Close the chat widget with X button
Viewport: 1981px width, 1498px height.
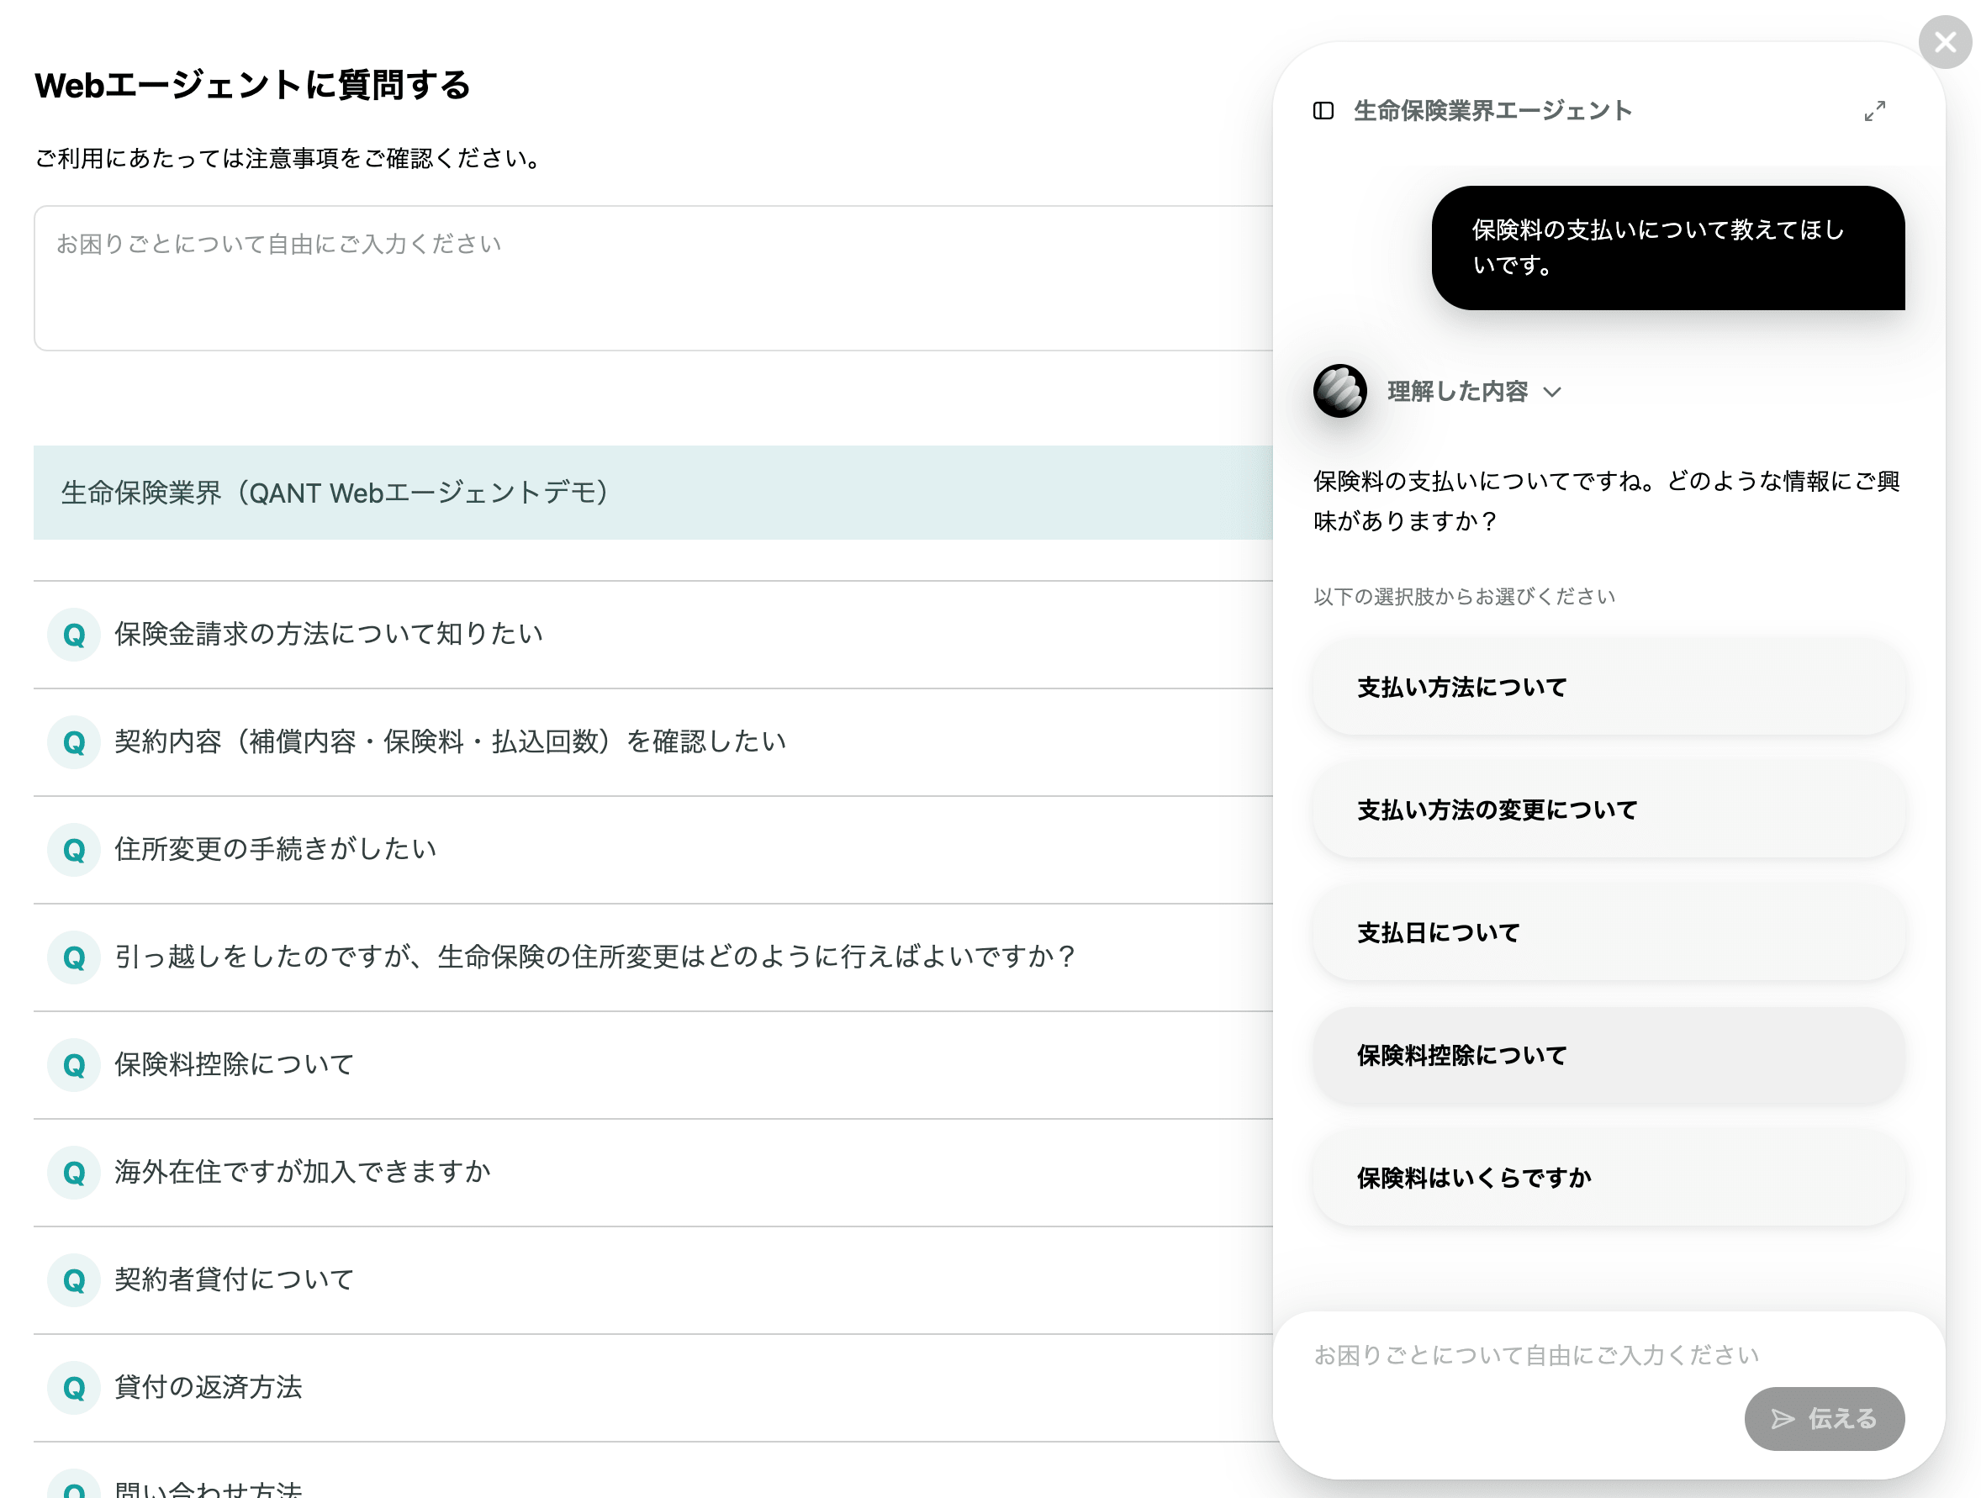click(1944, 42)
